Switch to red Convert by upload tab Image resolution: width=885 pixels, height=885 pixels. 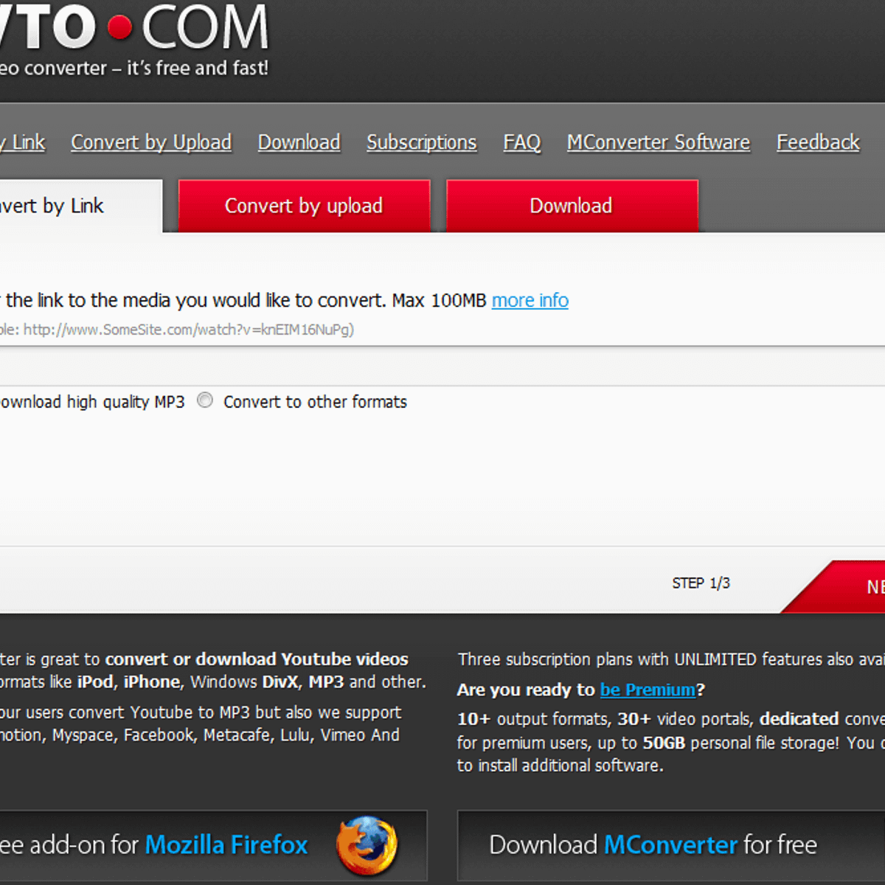304,206
